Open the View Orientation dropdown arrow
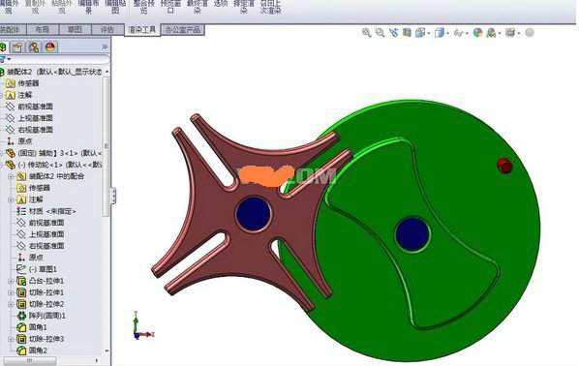Viewport: 579px width, 366px height. coord(428,33)
